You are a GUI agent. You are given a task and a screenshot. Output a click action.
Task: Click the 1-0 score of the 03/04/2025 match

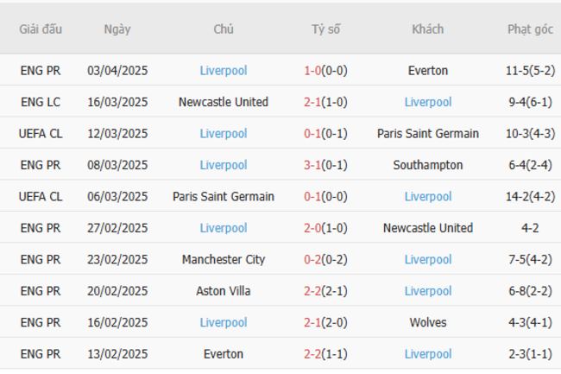[x=312, y=71]
